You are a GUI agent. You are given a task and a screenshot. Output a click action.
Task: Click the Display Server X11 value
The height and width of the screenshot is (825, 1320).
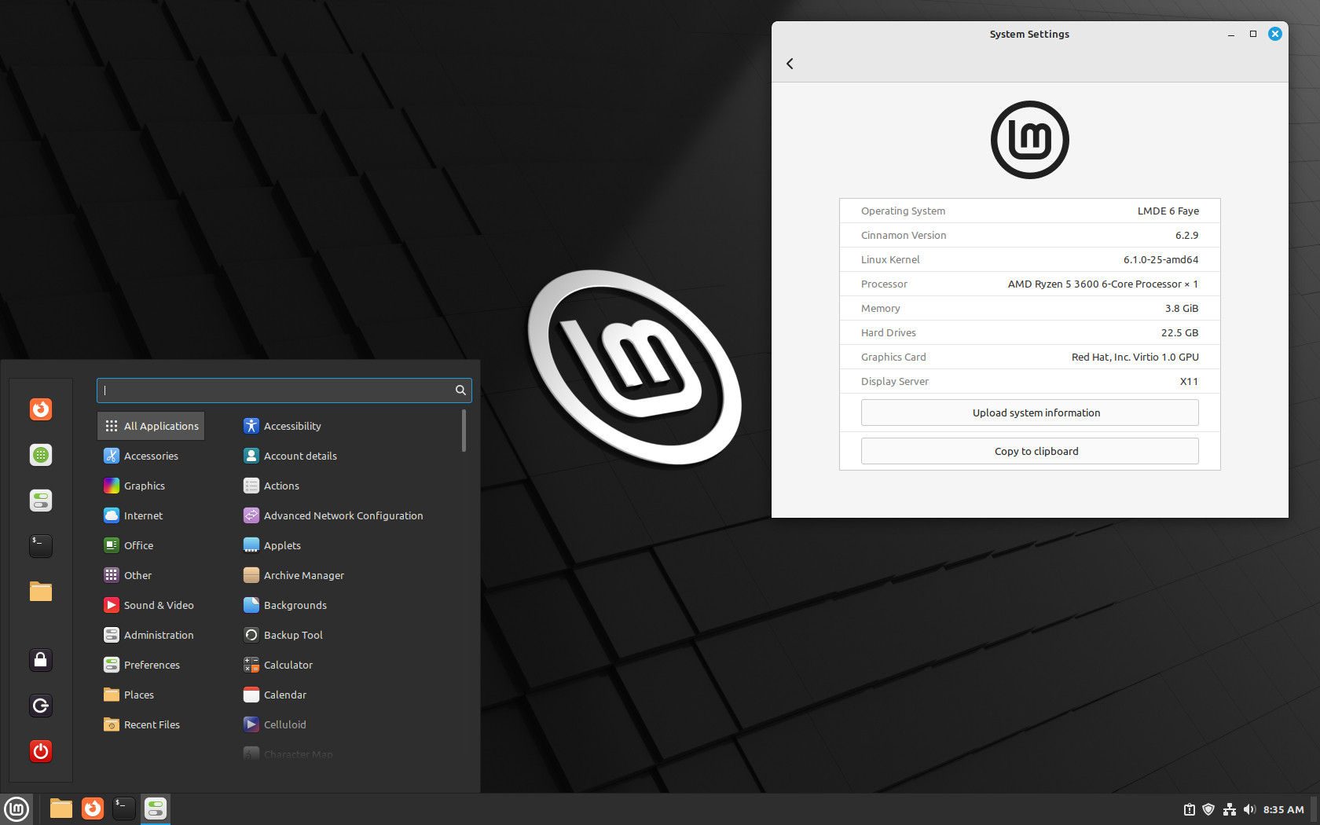(x=1189, y=381)
